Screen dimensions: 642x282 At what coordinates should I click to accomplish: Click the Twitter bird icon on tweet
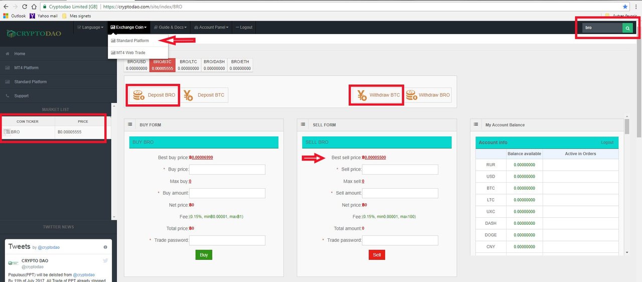pos(105,261)
